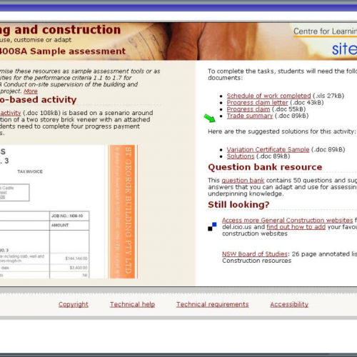The height and width of the screenshot is (357, 357).
Task: Click the TAX INVOICE label
Action: 30,171
